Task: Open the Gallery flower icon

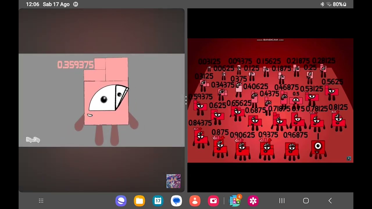Action: 253,201
